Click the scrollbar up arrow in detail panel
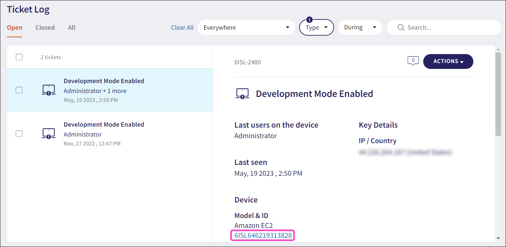506x247 pixels. 498,49
